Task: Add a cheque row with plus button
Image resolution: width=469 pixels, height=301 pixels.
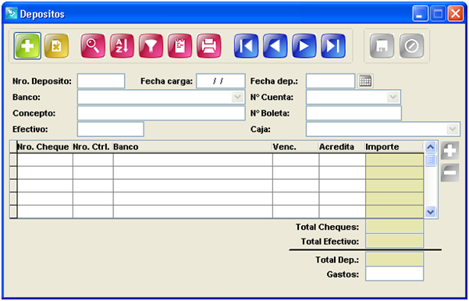Action: (x=449, y=151)
